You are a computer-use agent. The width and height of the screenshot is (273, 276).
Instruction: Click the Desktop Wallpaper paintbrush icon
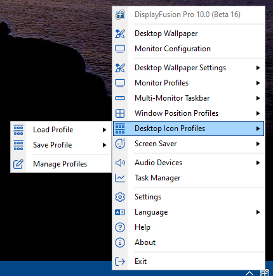click(120, 34)
